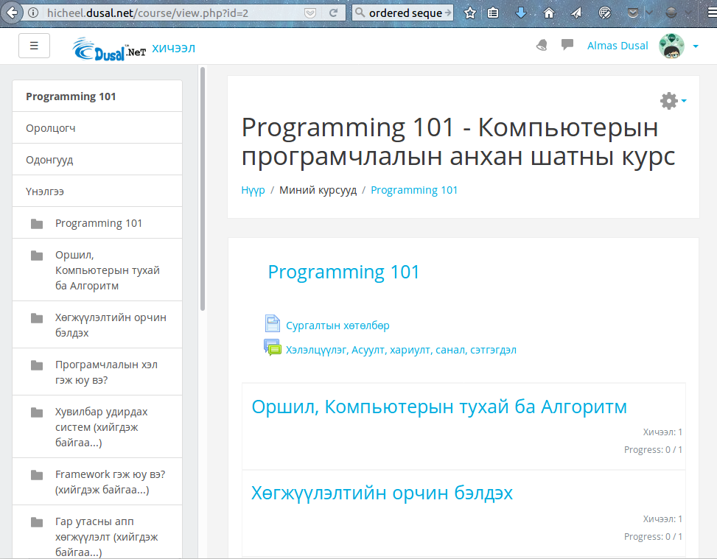Click folder icon beside Програмчлалын хэл
The height and width of the screenshot is (559, 717).
[37, 365]
